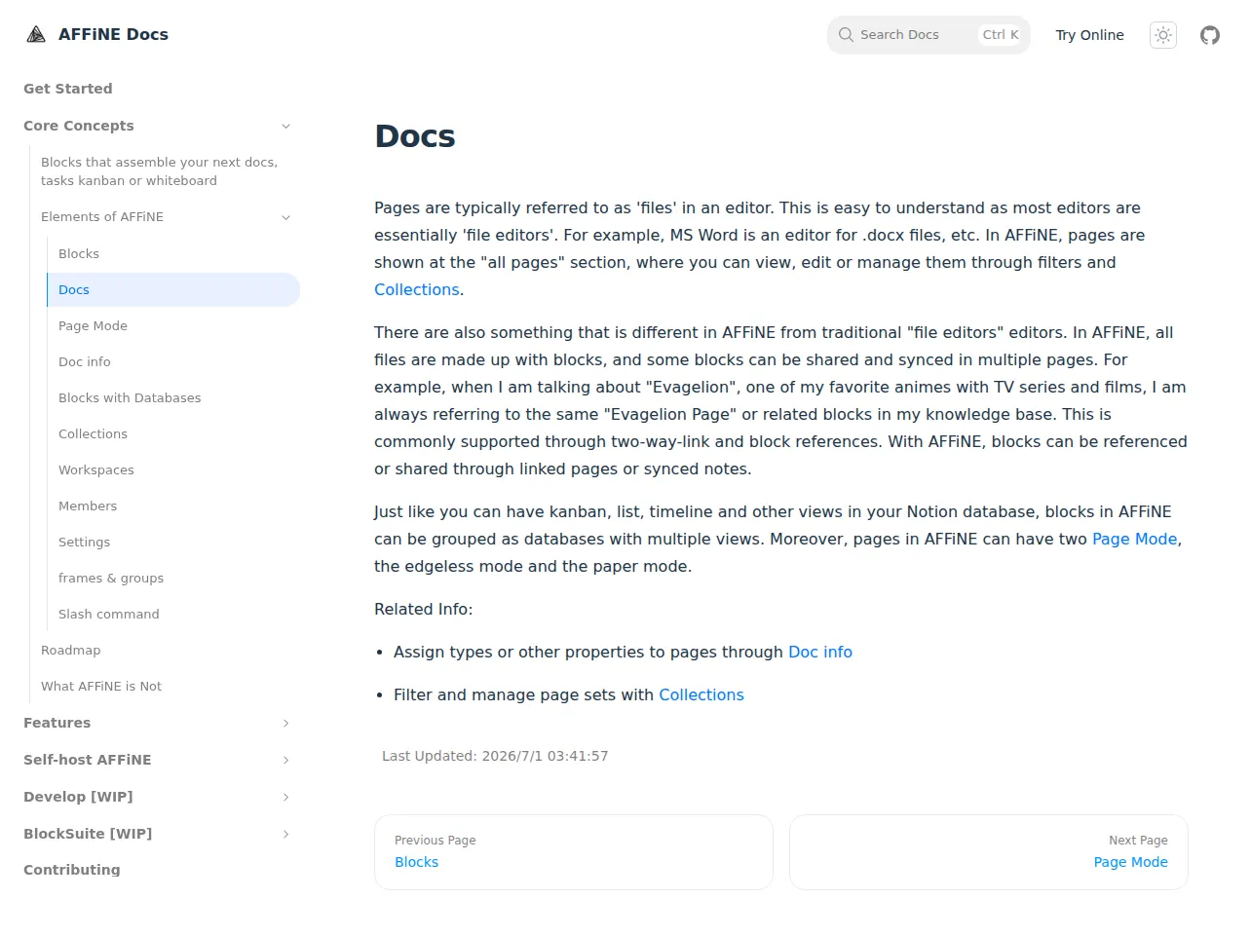Open What AFFiNE is Not page

click(101, 686)
